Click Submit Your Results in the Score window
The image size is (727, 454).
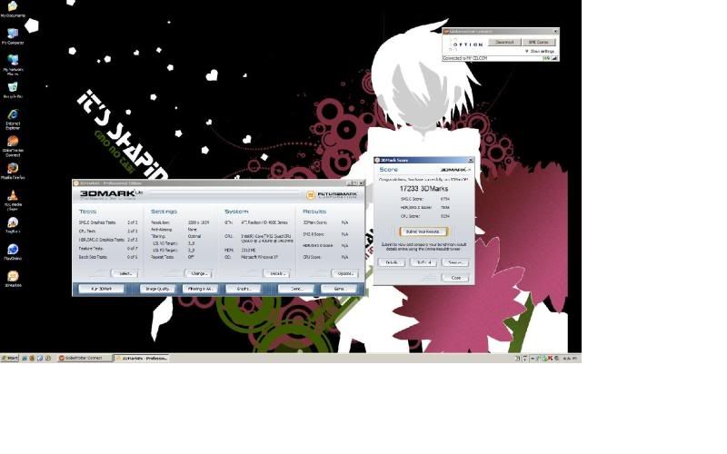423,232
